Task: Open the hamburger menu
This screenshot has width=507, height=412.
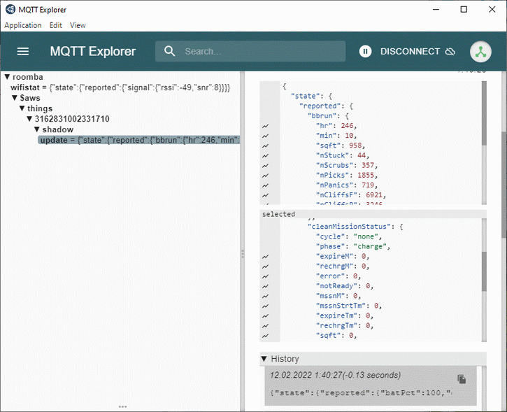Action: pyautogui.click(x=23, y=51)
